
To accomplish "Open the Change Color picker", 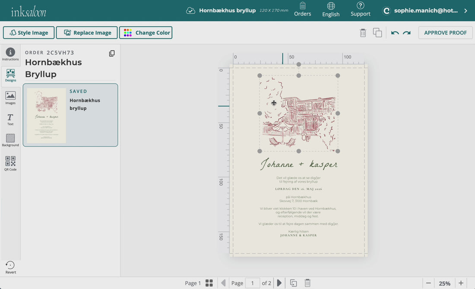I will (146, 33).
